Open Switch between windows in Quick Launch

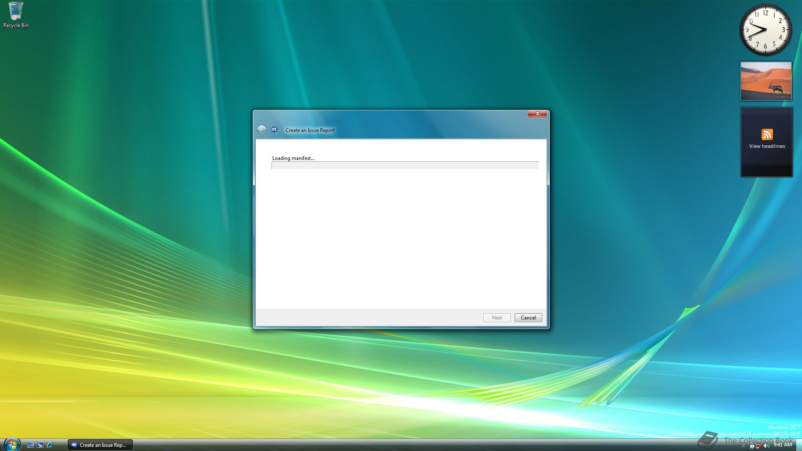(x=40, y=445)
